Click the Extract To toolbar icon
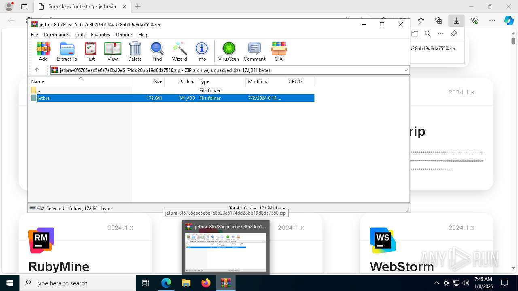 (x=67, y=51)
